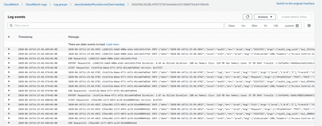Open the calendar icon in custom range

[x=297, y=26]
